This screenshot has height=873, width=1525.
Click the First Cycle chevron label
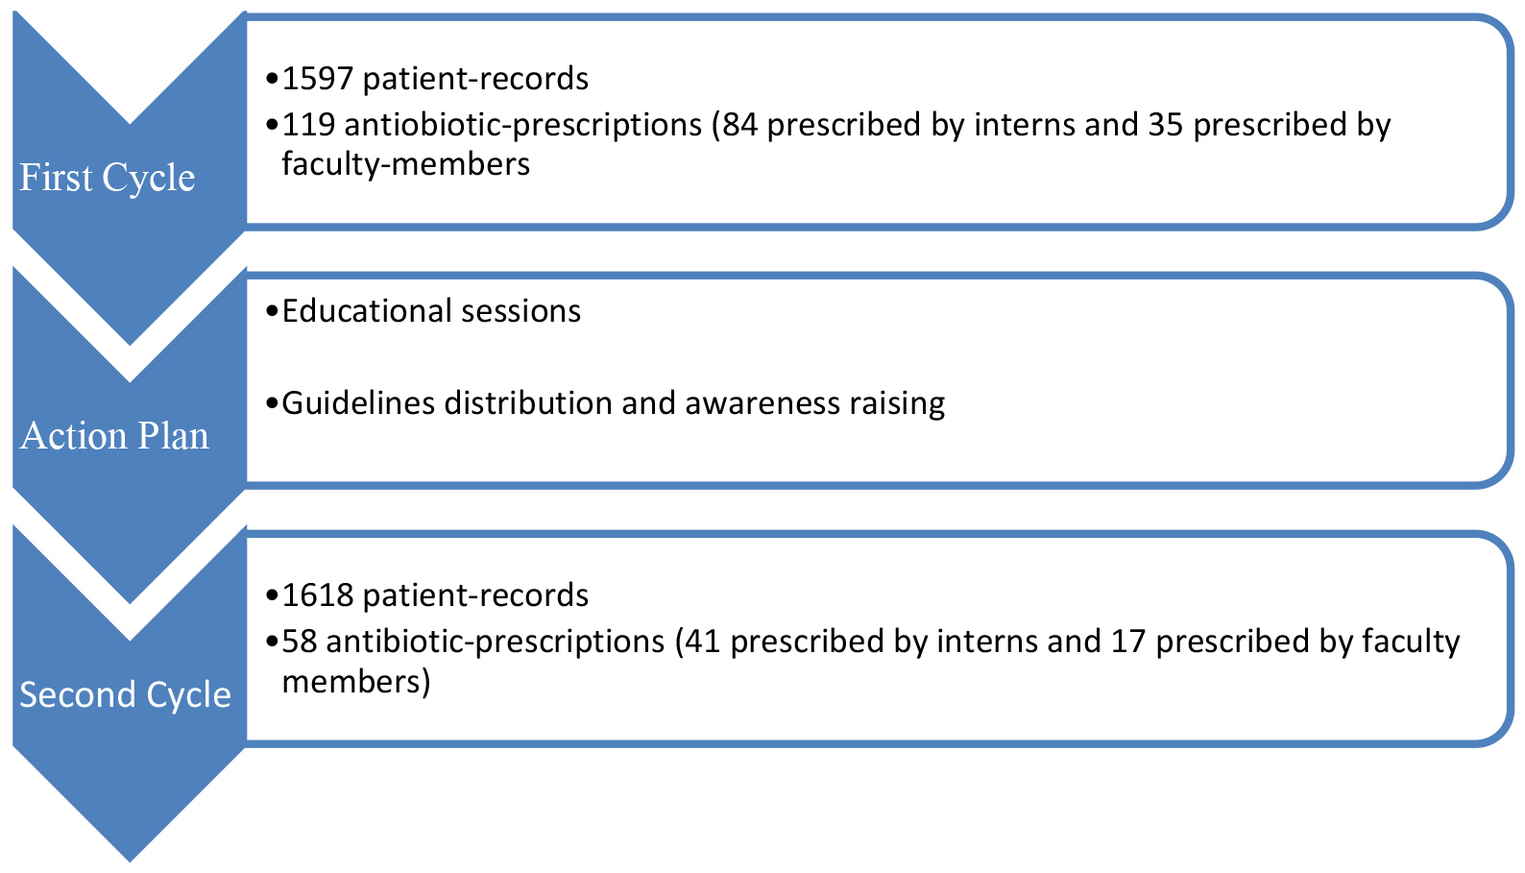(108, 178)
